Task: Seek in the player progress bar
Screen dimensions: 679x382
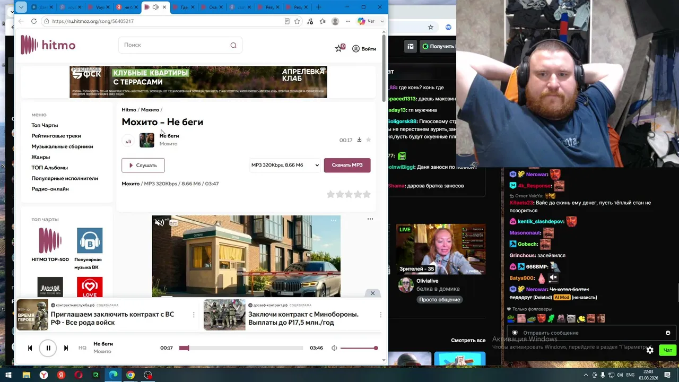Action: 241,348
